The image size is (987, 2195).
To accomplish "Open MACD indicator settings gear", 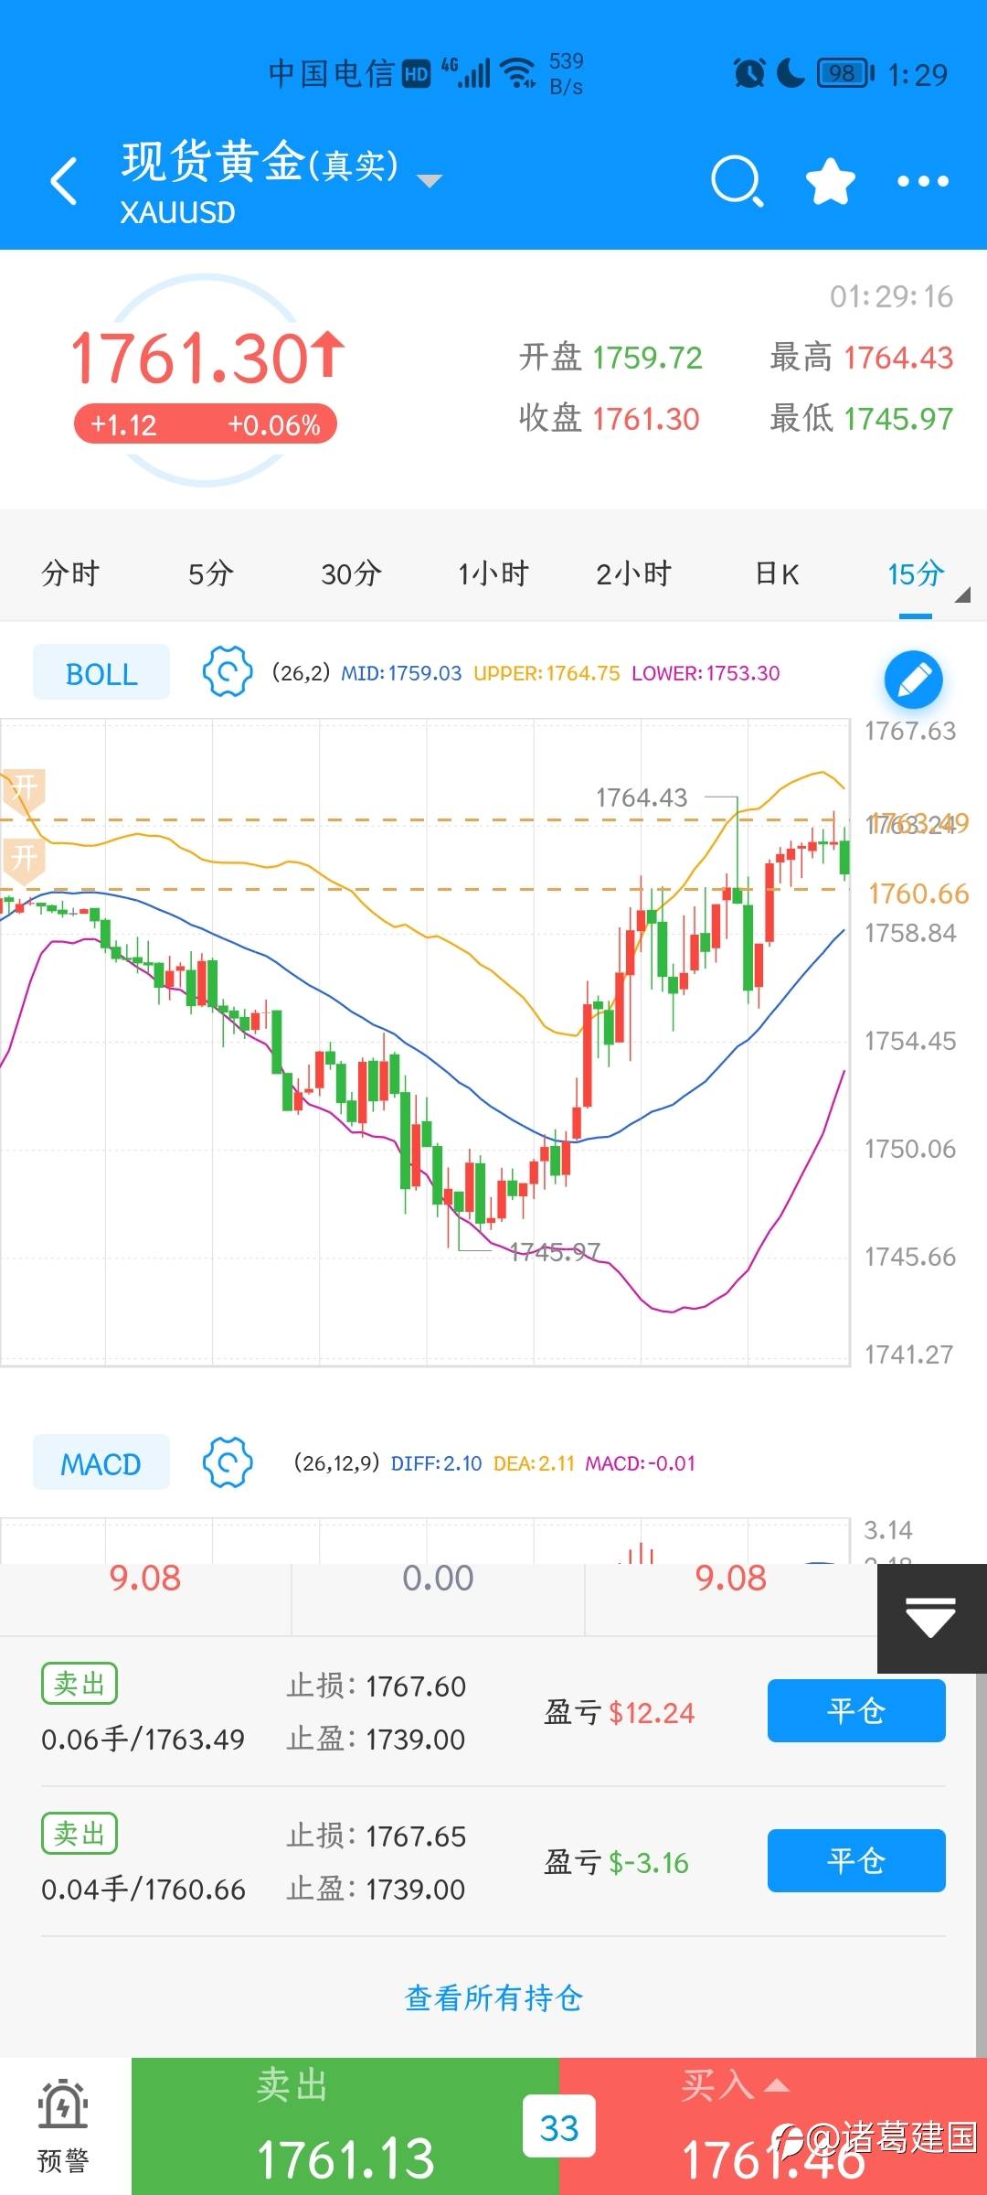I will click(x=228, y=1462).
